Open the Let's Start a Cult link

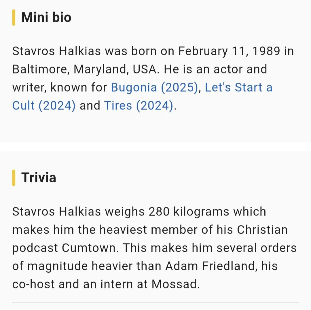[x=238, y=88]
